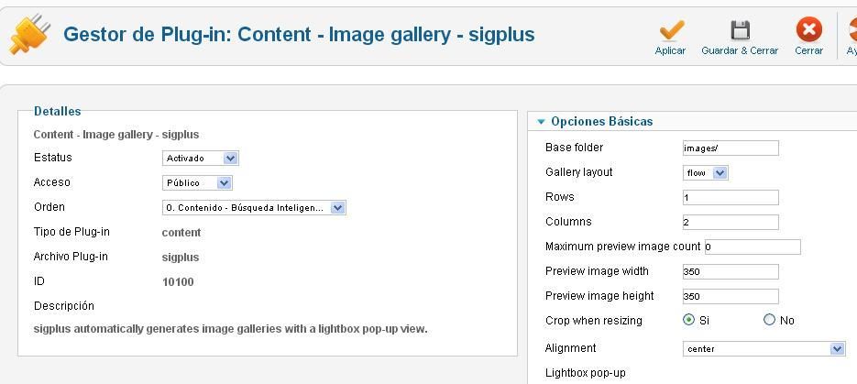
Task: Open the Estatus dropdown set to Activado
Action: tap(201, 159)
